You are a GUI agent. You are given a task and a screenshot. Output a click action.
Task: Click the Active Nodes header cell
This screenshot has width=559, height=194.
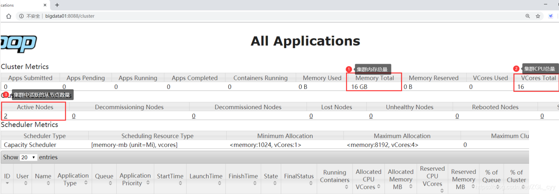(35, 107)
